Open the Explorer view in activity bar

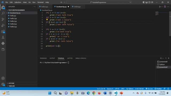tap(3, 7)
